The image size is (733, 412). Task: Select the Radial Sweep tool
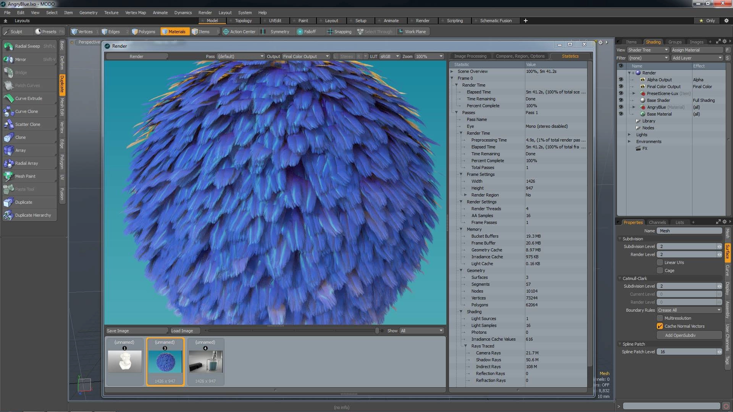[x=29, y=46]
